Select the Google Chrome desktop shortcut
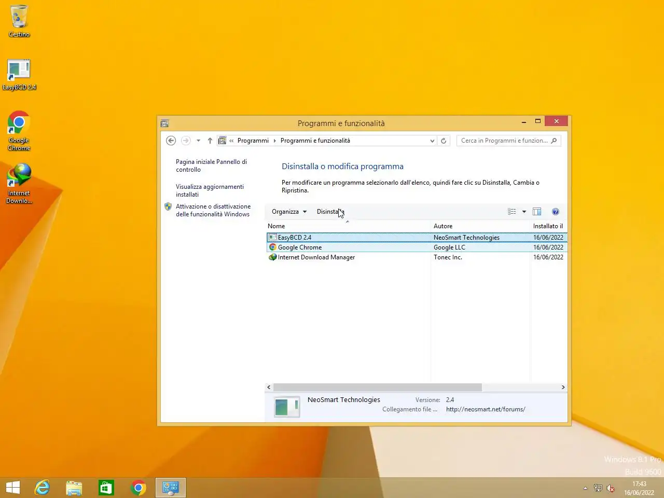Image resolution: width=664 pixels, height=498 pixels. click(x=19, y=131)
